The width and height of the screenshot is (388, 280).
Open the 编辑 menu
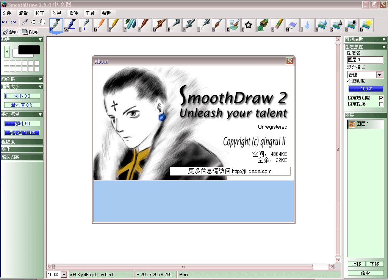pos(23,13)
